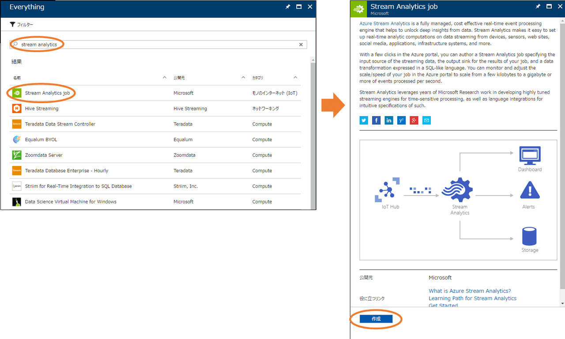565x339 pixels.
Task: Click the Zoomdata Server icon
Action: [17, 155]
